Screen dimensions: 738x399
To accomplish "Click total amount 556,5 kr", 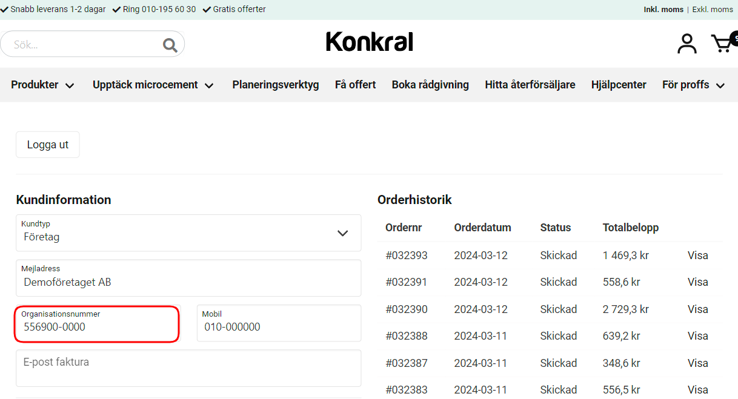I will (622, 390).
